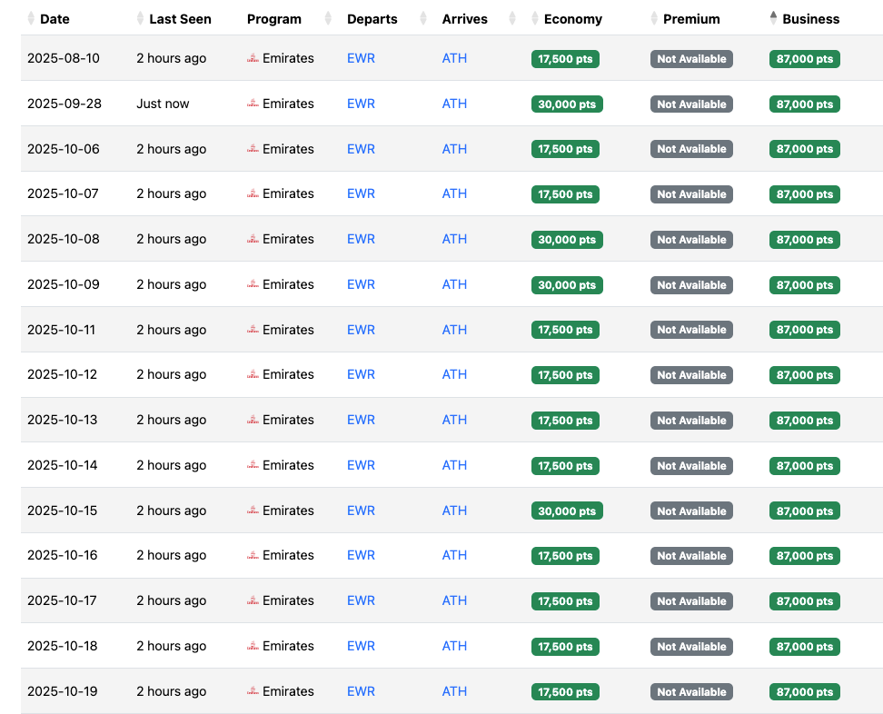Click Emirates logo in 2025-10-09 row
The width and height of the screenshot is (883, 714).
(253, 284)
